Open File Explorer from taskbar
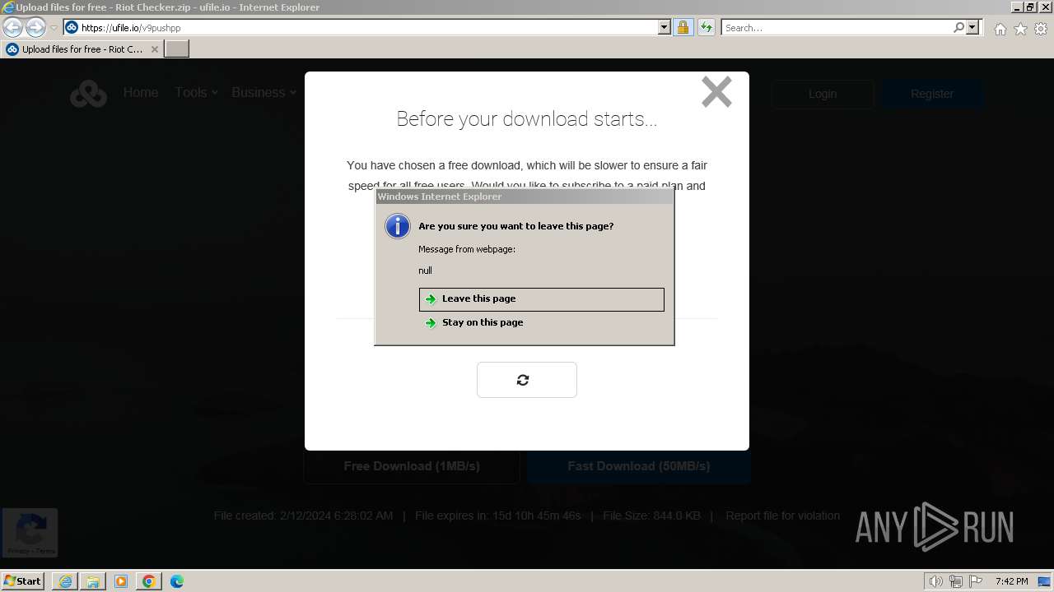Image resolution: width=1054 pixels, height=592 pixels. coord(93,581)
